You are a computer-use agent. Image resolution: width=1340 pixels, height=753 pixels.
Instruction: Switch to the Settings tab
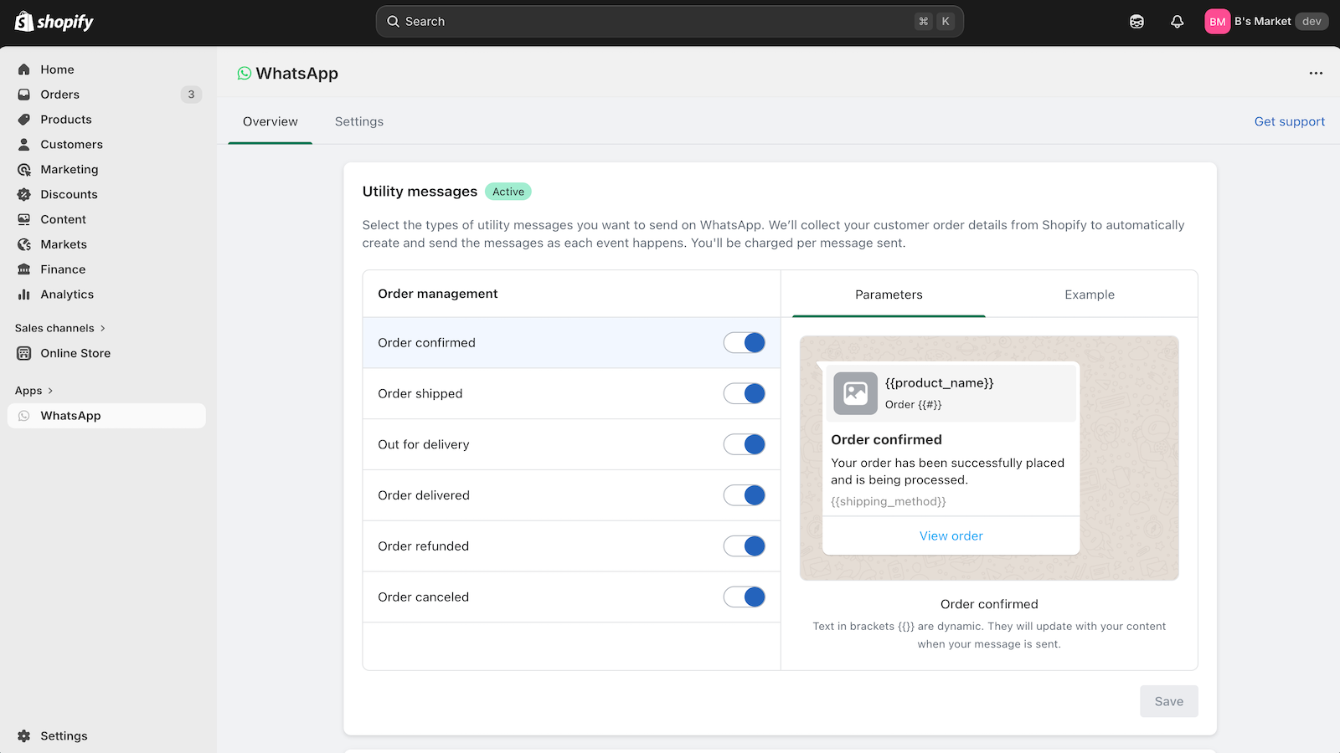coord(359,121)
